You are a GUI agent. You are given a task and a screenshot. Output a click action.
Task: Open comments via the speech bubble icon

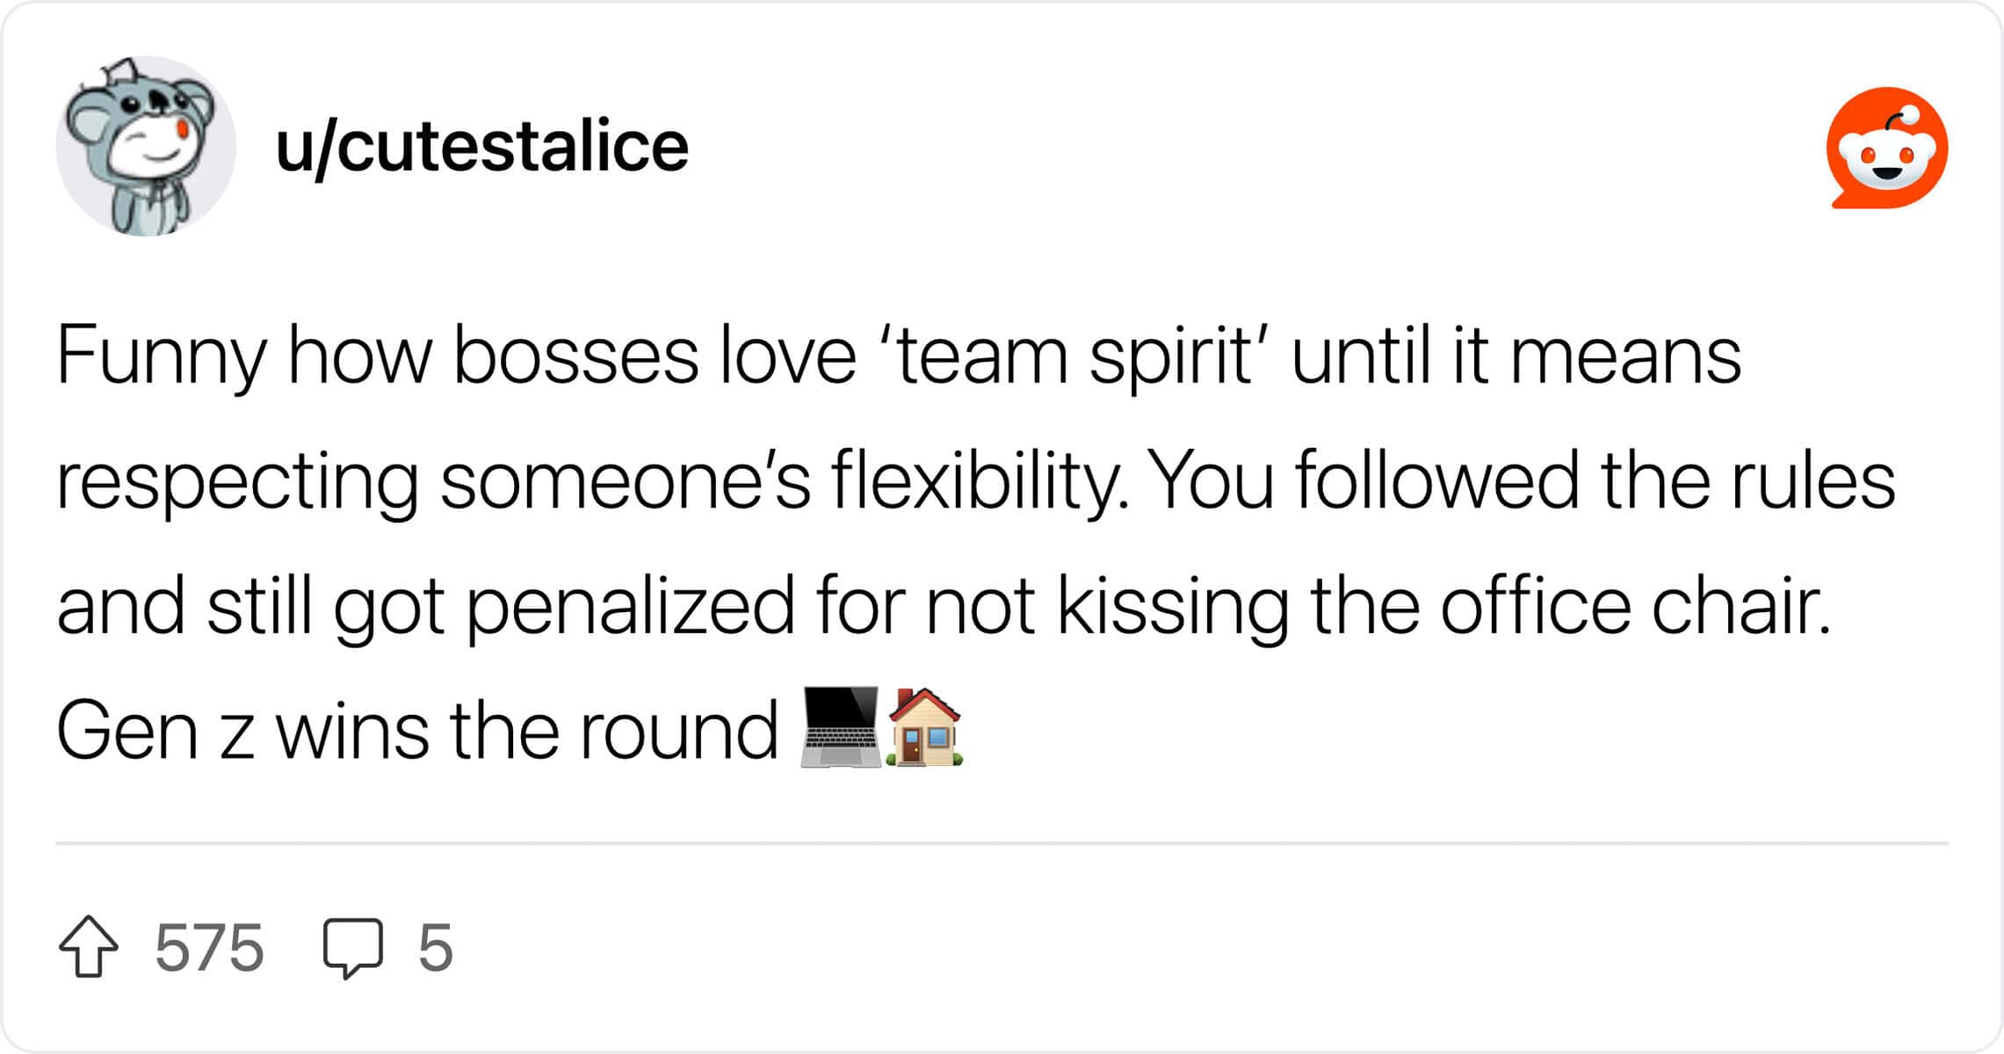[353, 949]
